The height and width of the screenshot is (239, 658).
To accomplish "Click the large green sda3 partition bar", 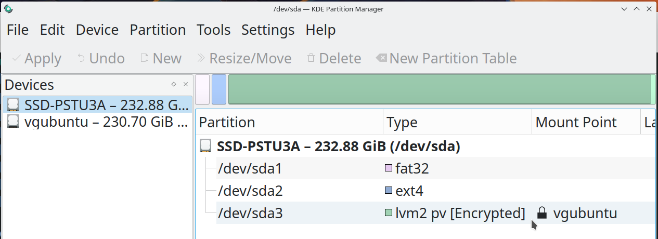I will click(440, 89).
